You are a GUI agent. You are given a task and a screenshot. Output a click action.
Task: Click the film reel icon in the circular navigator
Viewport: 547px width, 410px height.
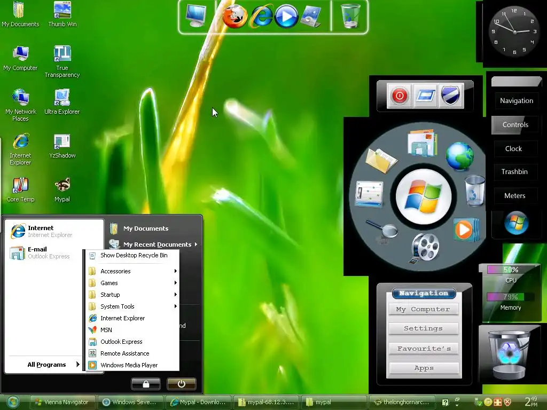[425, 248]
